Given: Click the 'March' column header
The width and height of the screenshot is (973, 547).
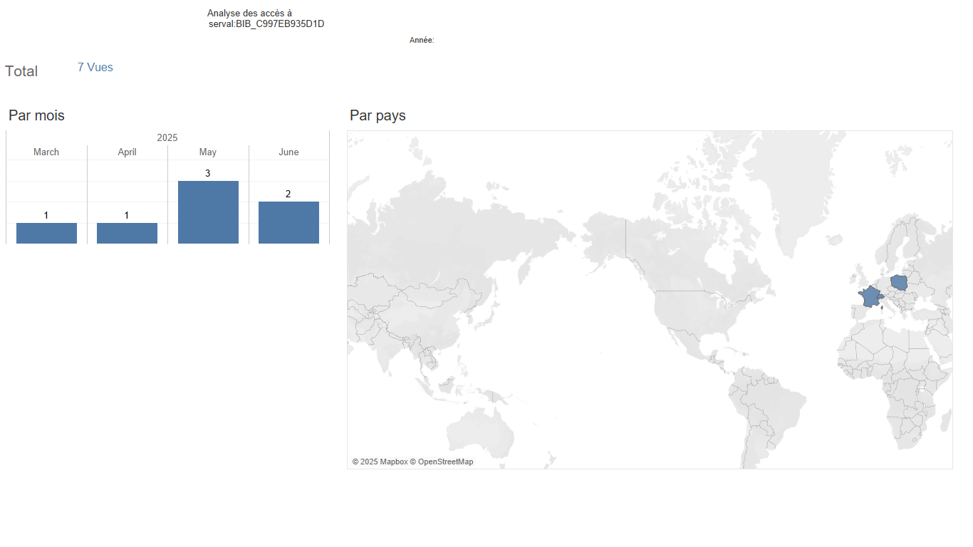Looking at the screenshot, I should point(46,152).
